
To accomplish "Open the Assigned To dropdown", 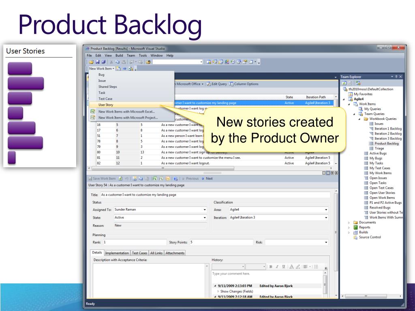I will (205, 210).
